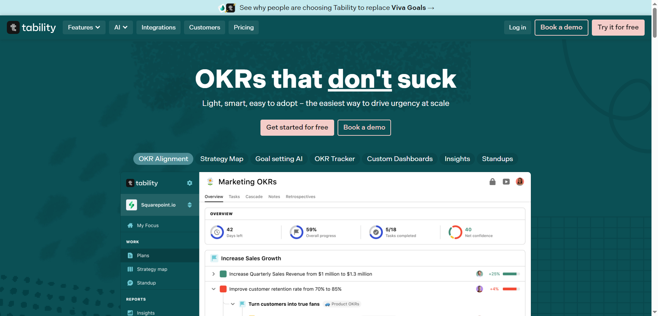Switch to the Cascade tab
The image size is (658, 316).
click(254, 197)
